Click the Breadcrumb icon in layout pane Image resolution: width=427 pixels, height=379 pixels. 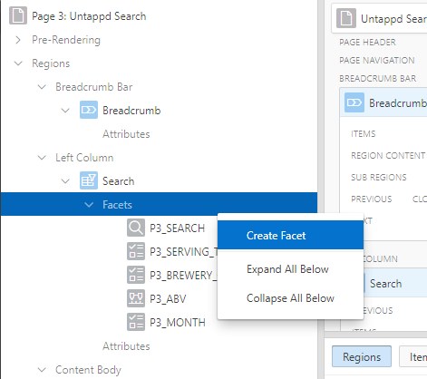click(x=354, y=102)
